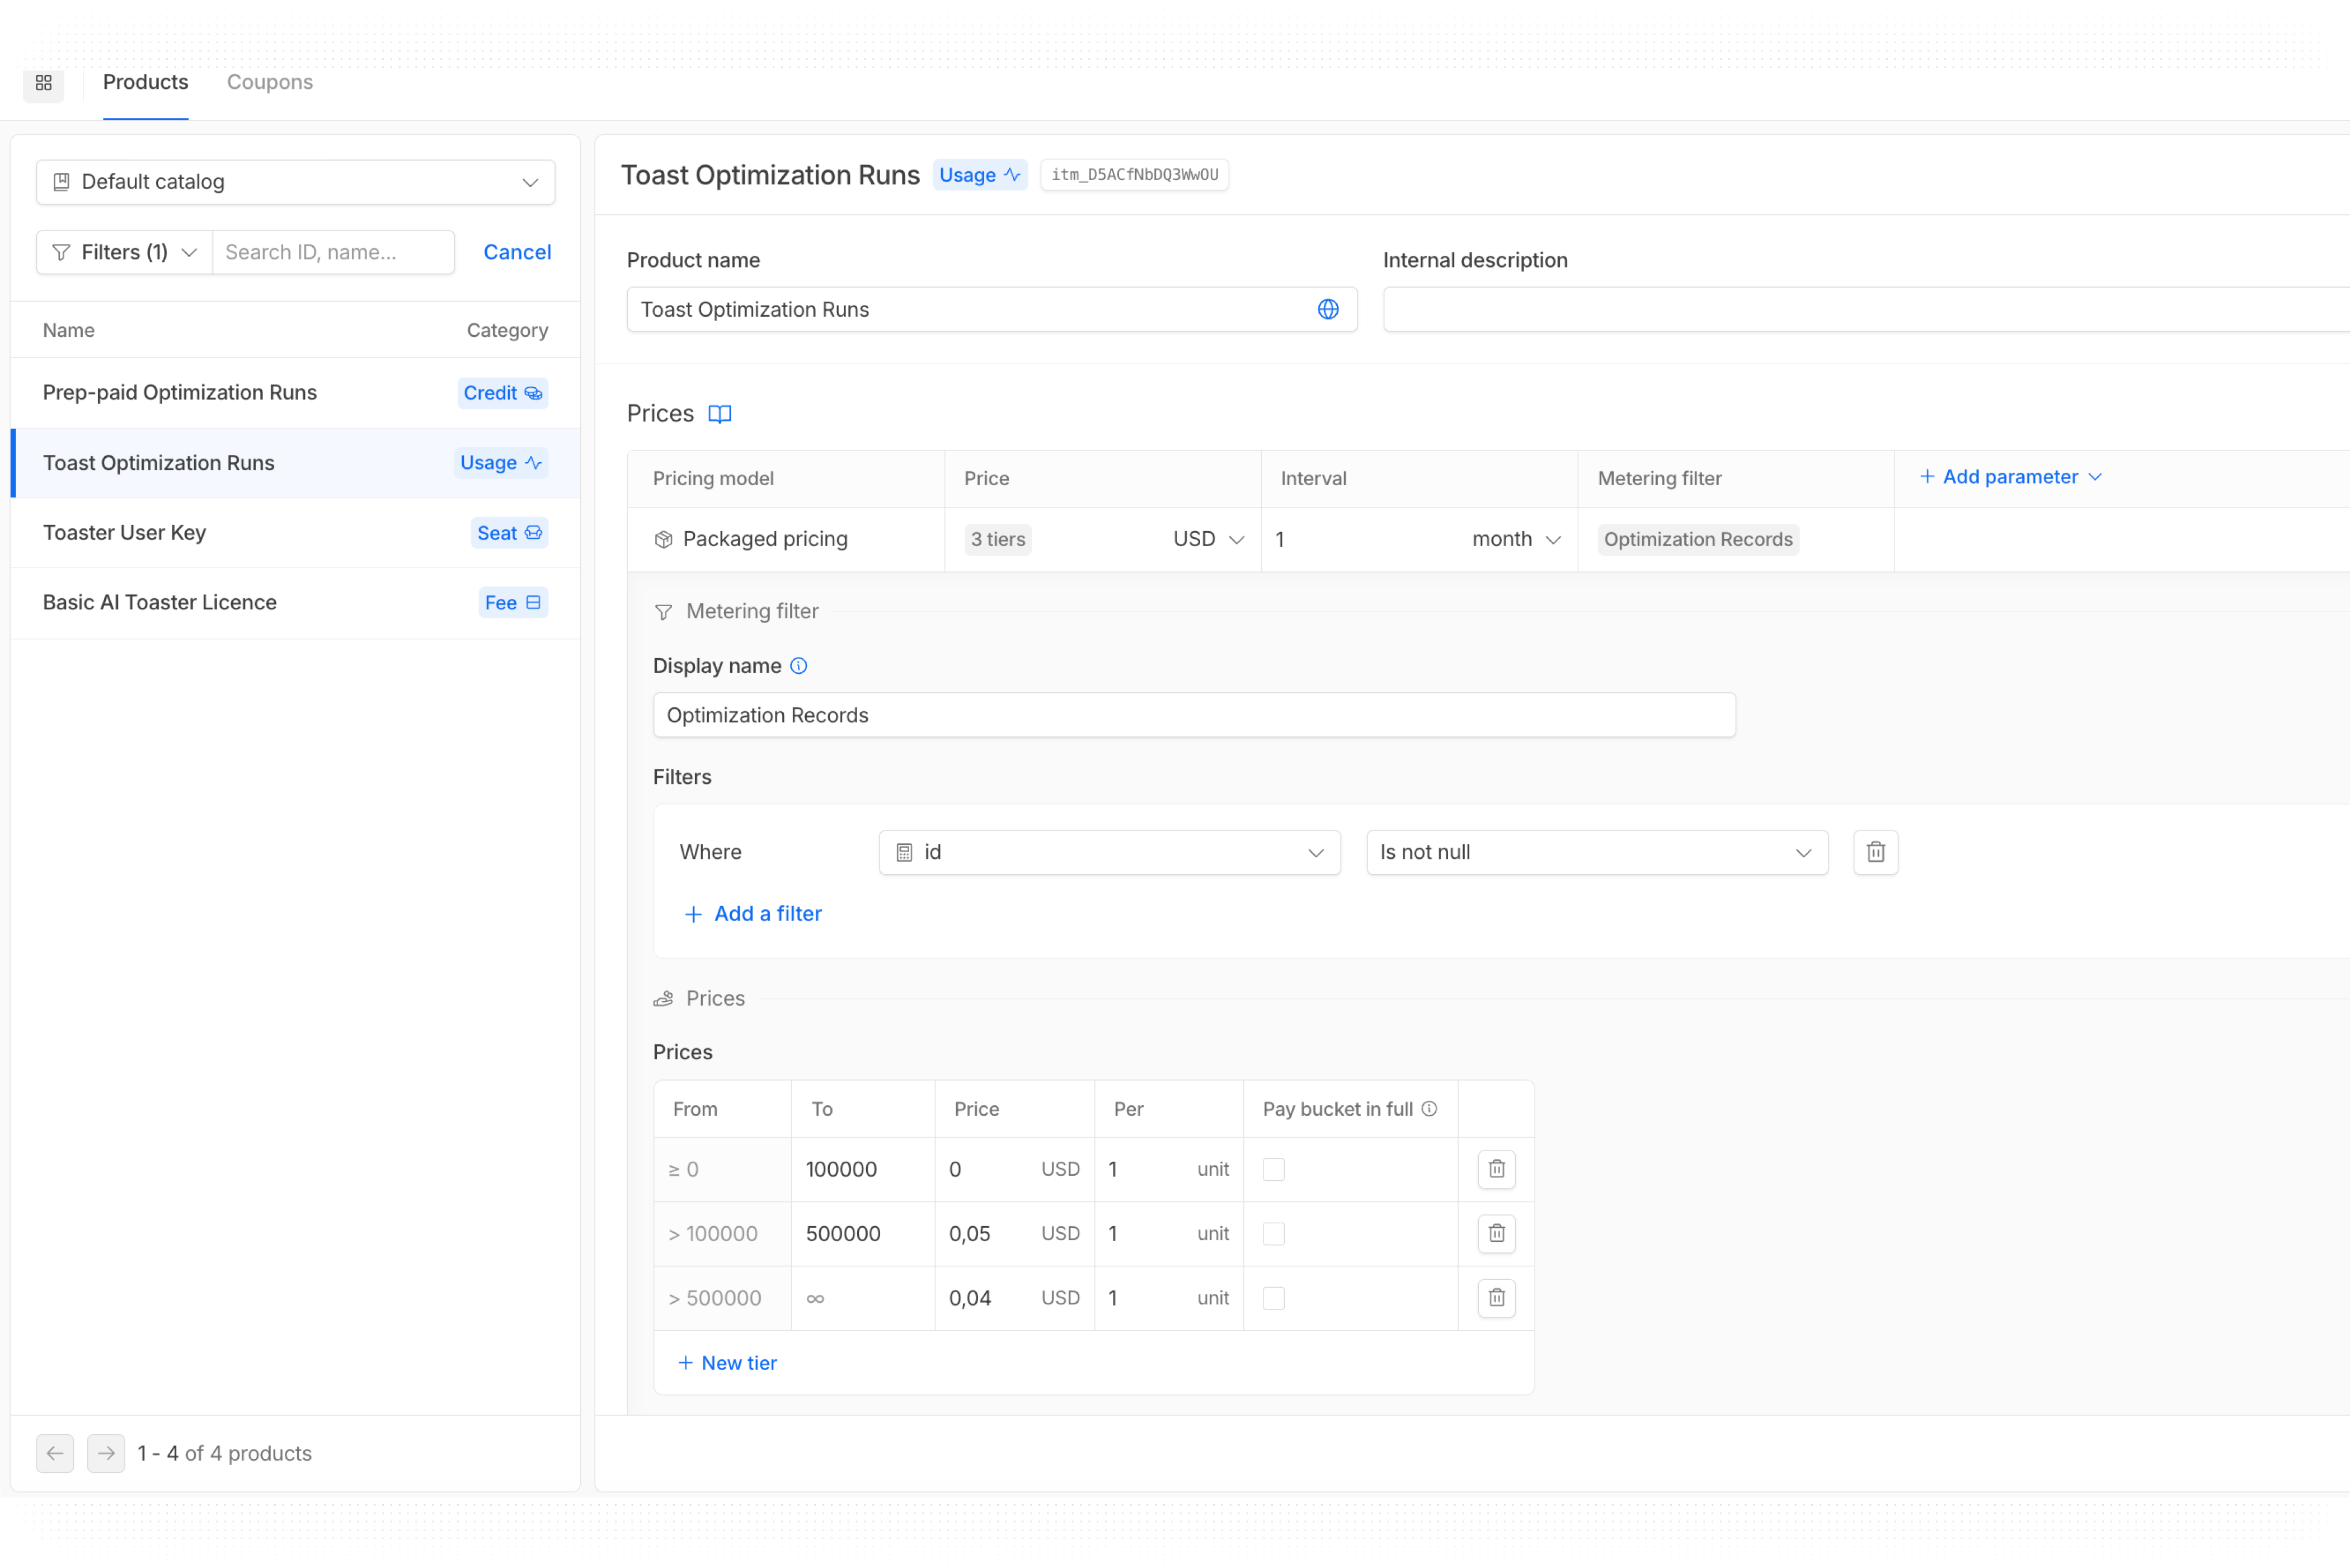Click the apps grid icon beside Products
This screenshot has height=1568, width=2350.
click(43, 83)
